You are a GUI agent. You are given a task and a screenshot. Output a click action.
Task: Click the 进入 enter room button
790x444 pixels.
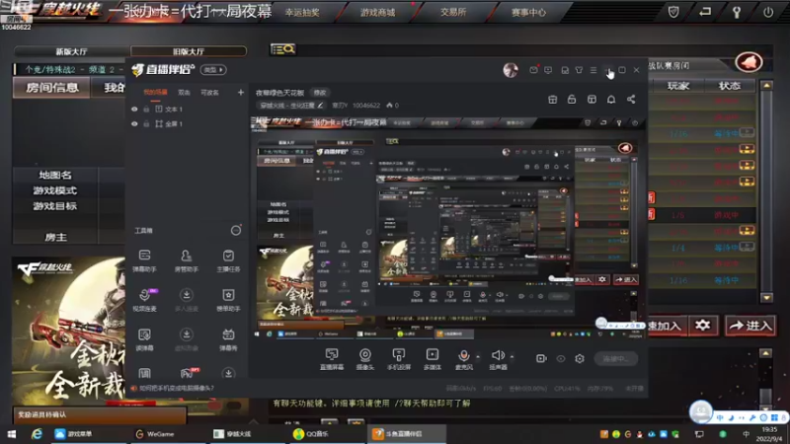click(x=750, y=326)
